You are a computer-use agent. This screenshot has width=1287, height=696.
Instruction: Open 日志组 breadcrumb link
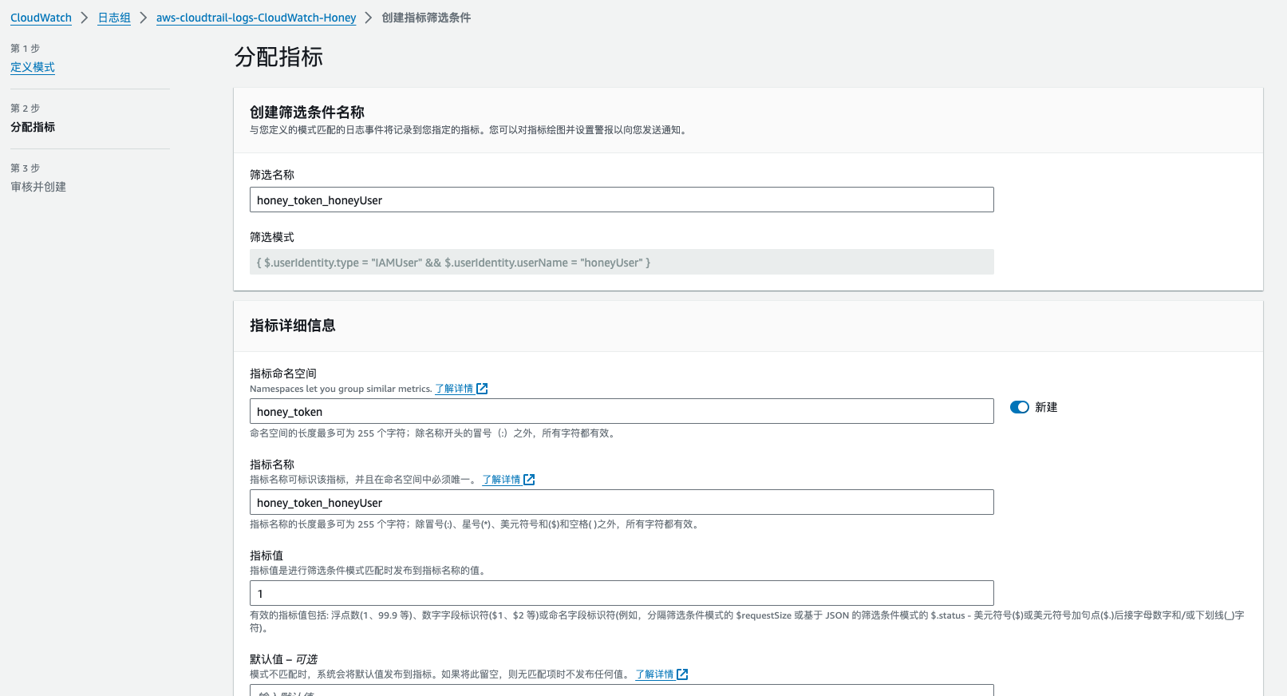pos(114,18)
